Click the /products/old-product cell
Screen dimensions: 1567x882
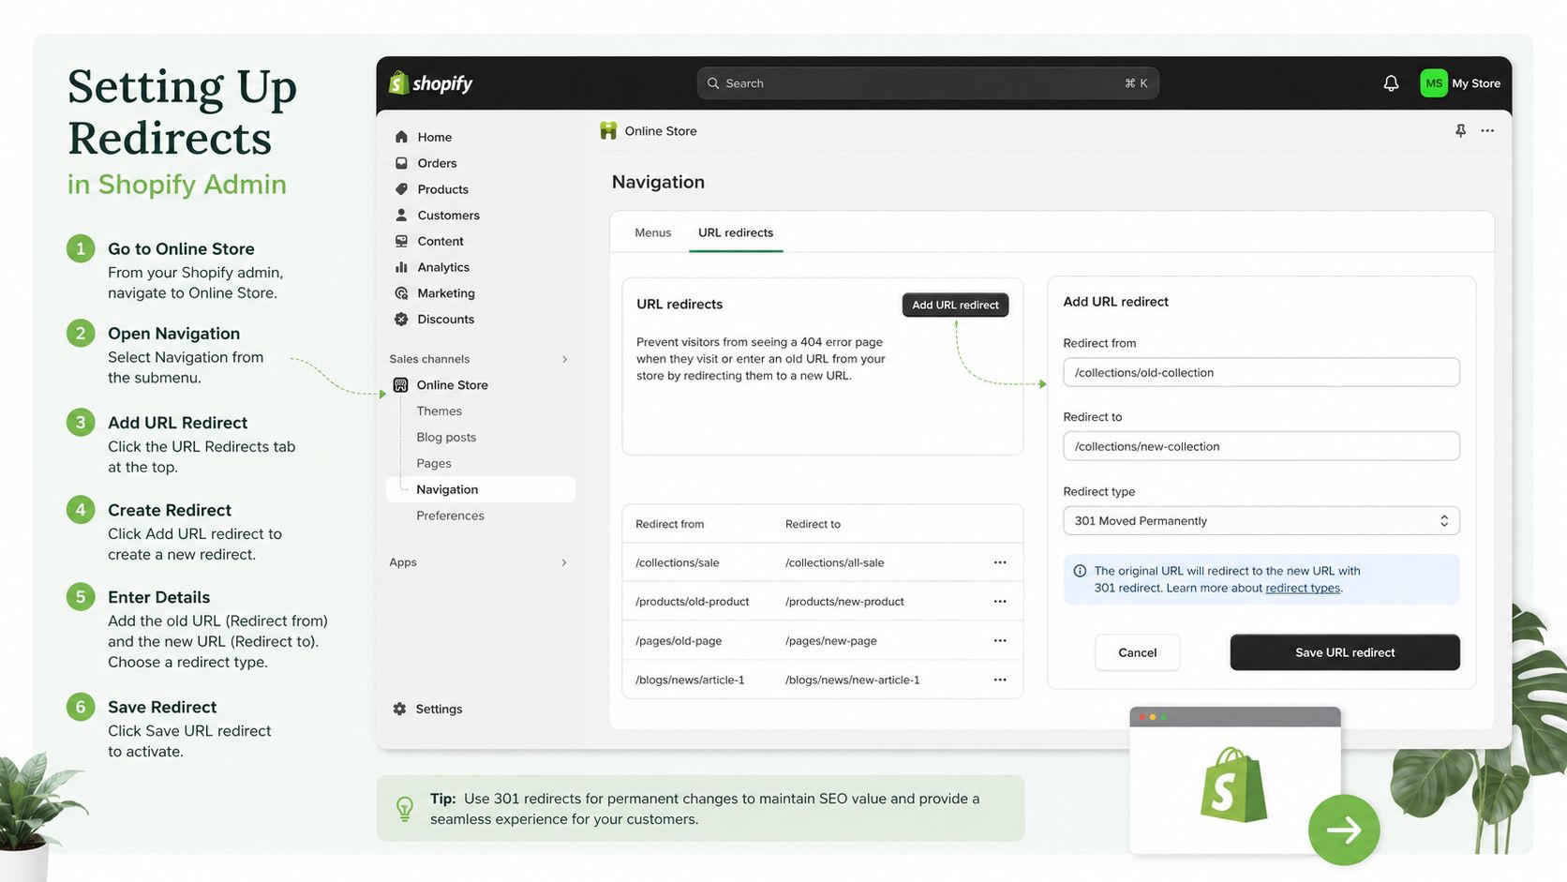693,602
